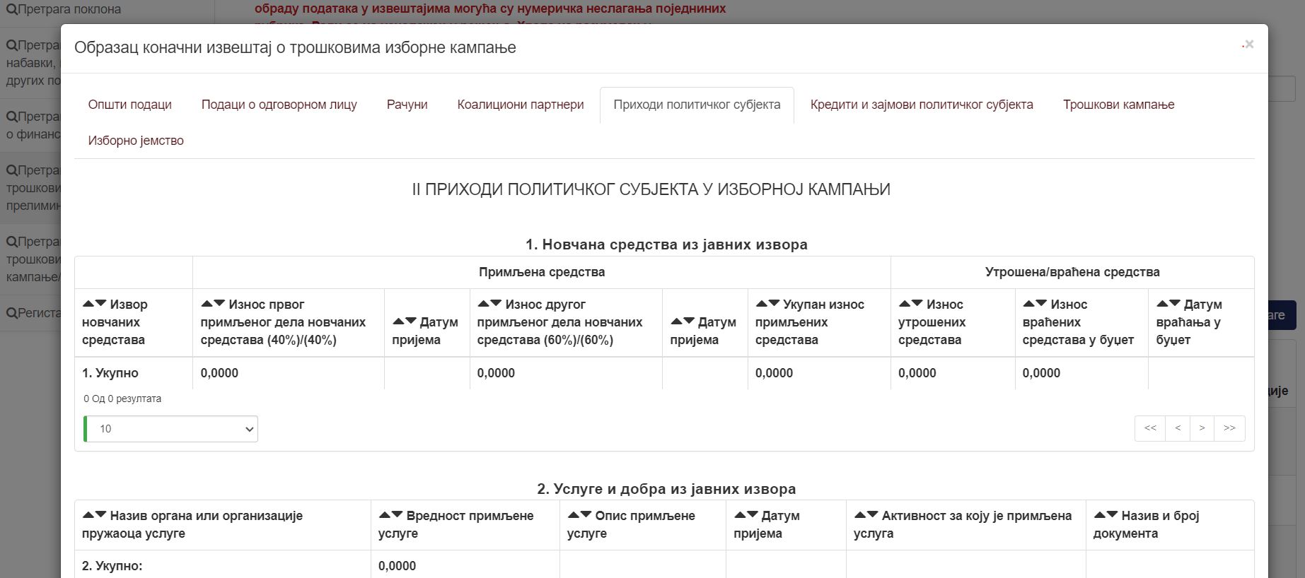Open Кредити и зајмови политичког субјекта tab
Image resolution: width=1305 pixels, height=578 pixels.
click(x=922, y=105)
